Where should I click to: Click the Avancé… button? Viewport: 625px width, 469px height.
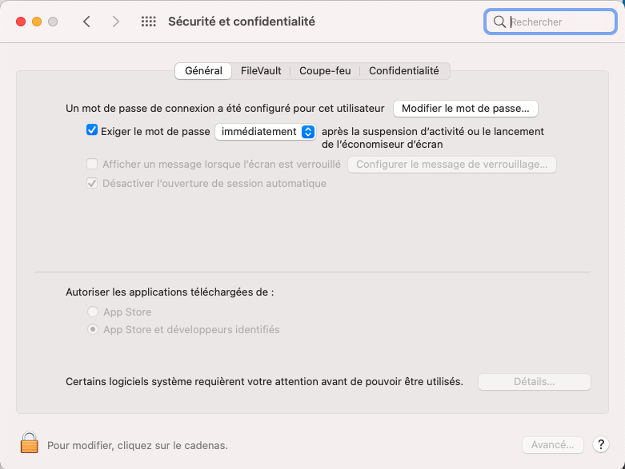pyautogui.click(x=553, y=445)
